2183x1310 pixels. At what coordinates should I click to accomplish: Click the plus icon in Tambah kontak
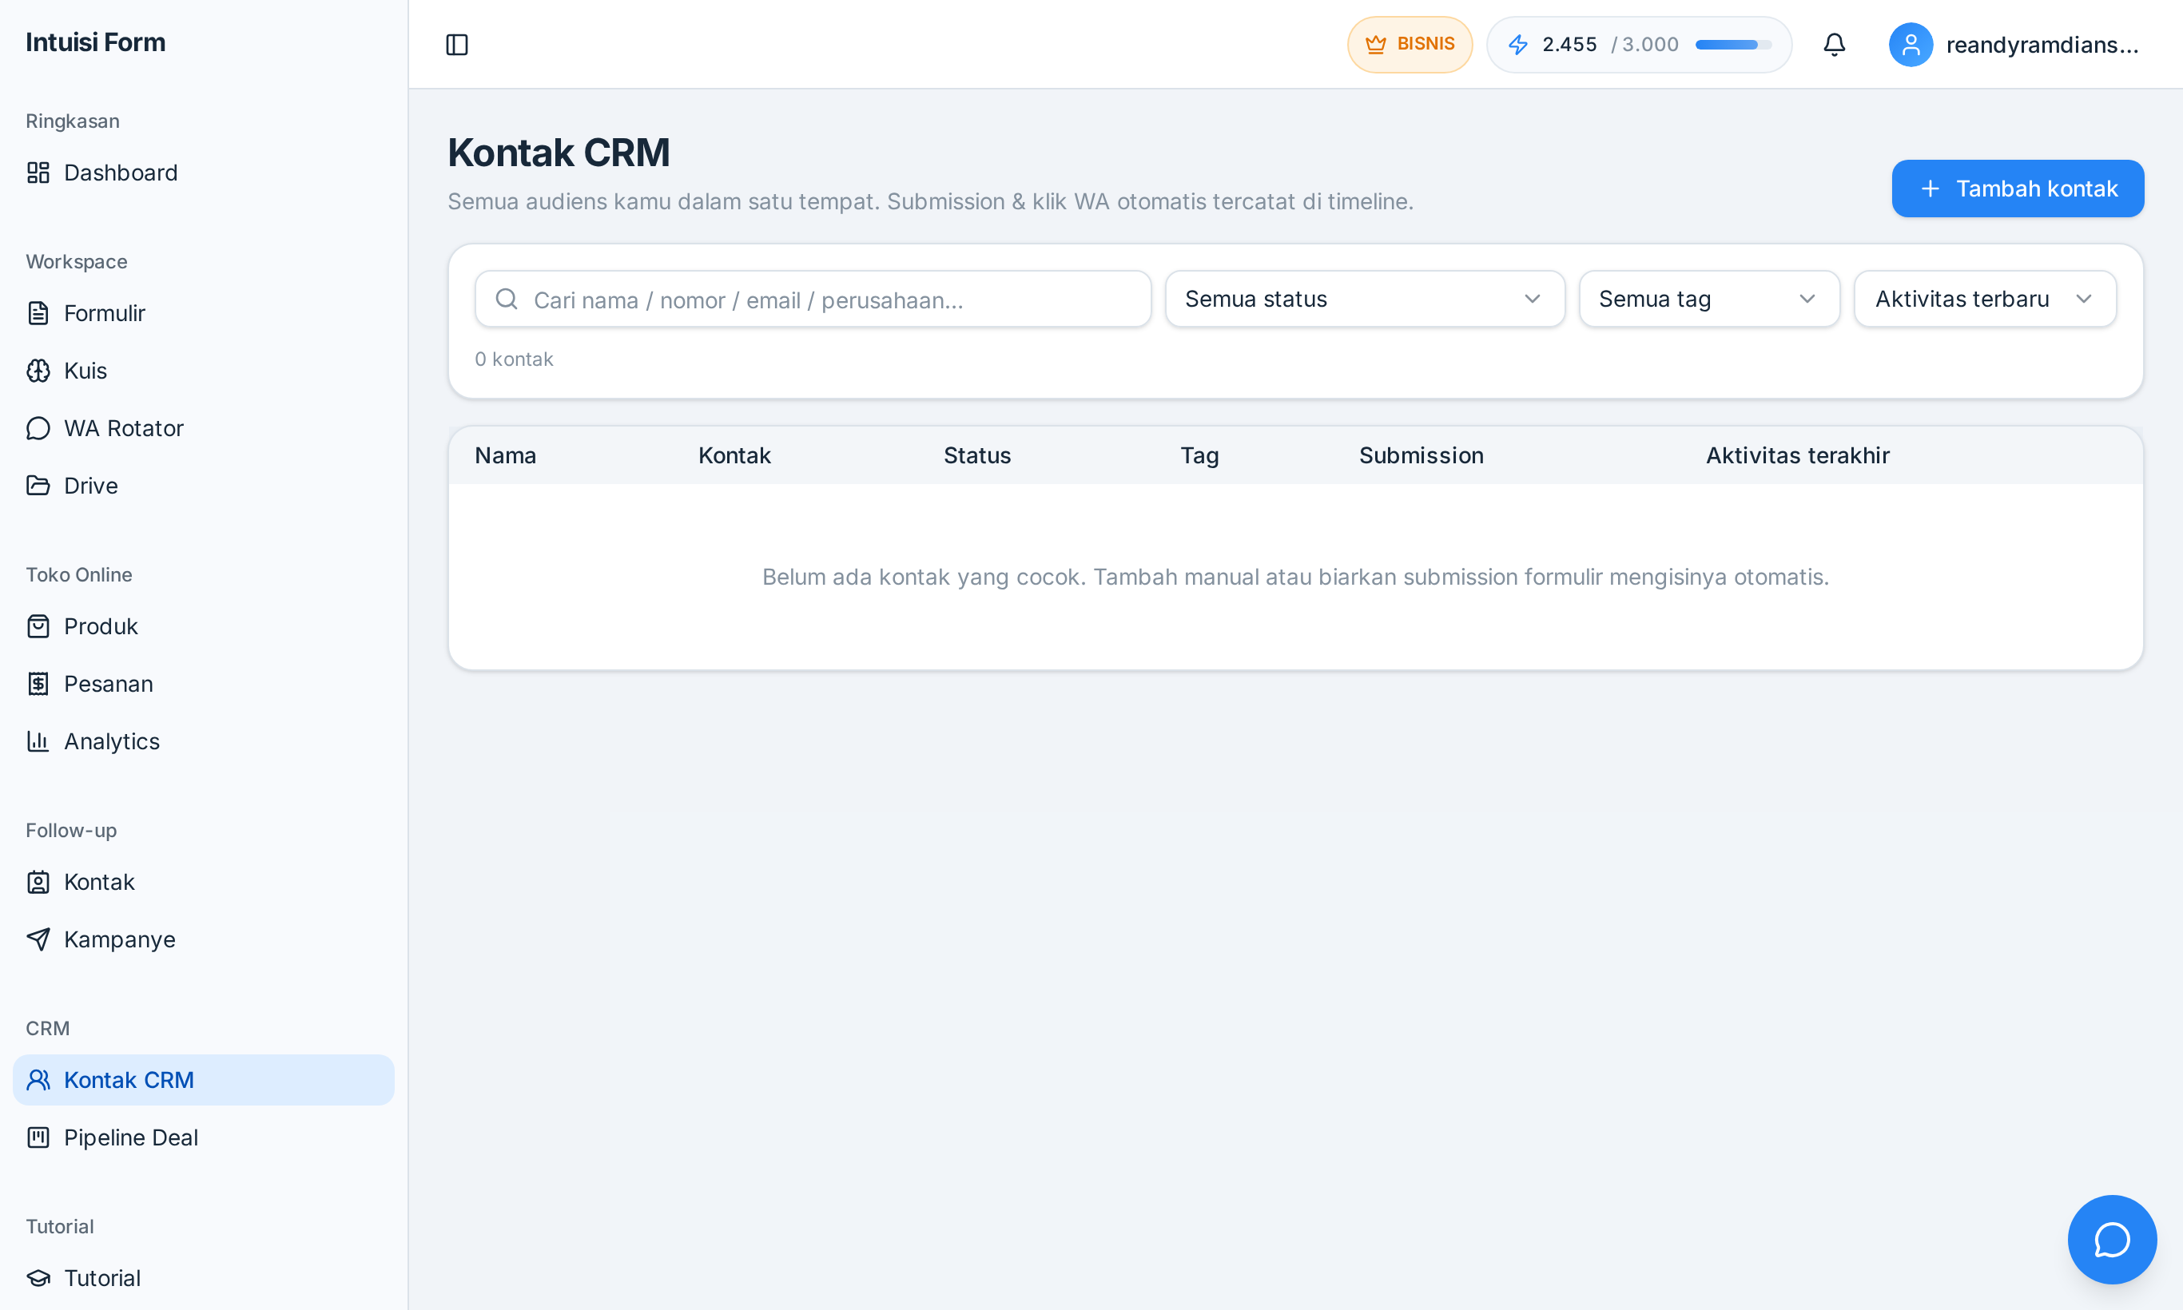1931,188
